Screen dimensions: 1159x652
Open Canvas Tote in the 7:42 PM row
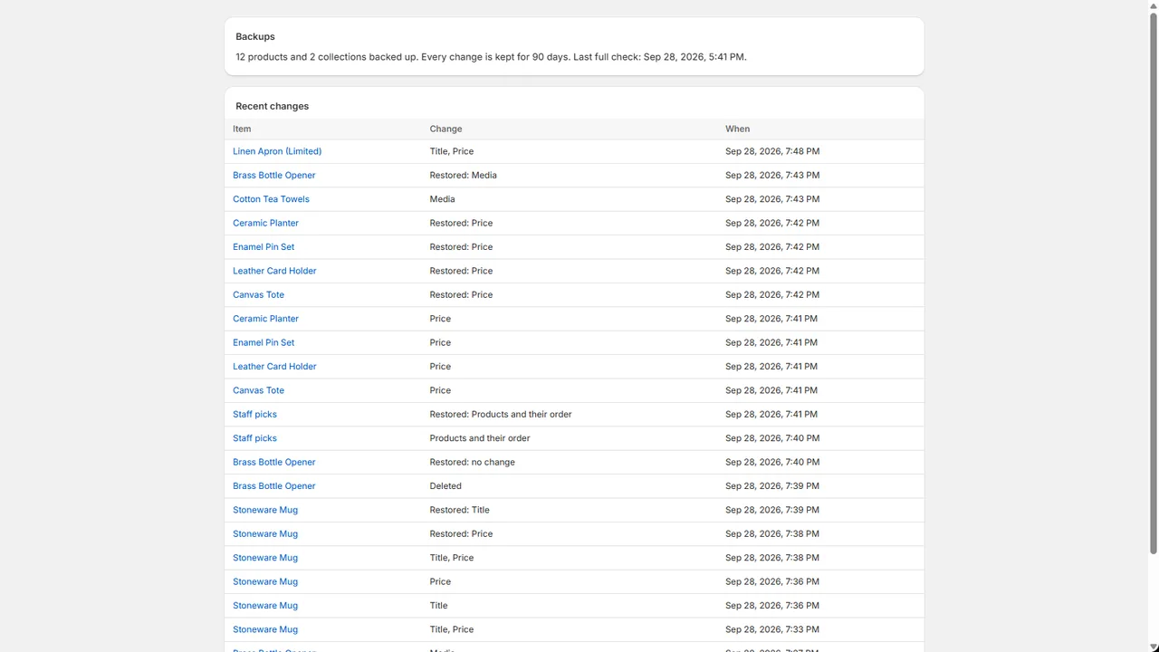pyautogui.click(x=258, y=295)
